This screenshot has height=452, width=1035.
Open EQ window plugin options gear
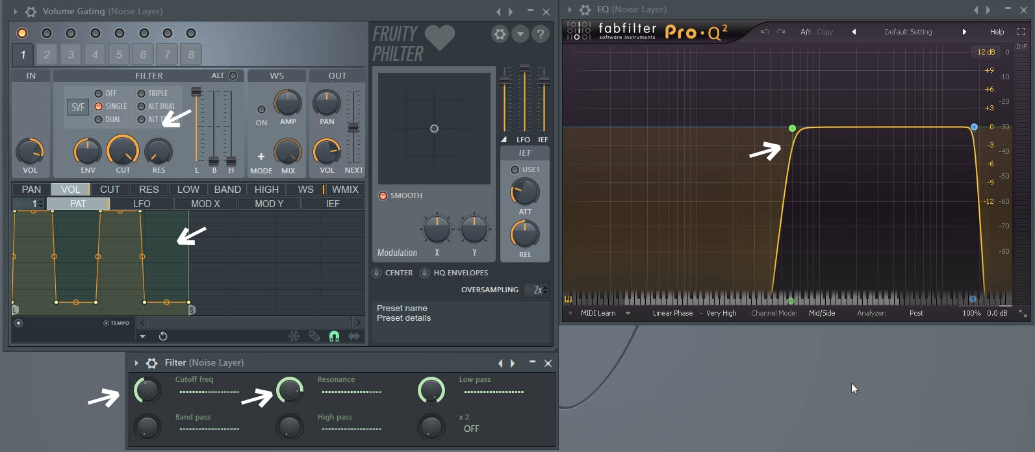[x=585, y=10]
